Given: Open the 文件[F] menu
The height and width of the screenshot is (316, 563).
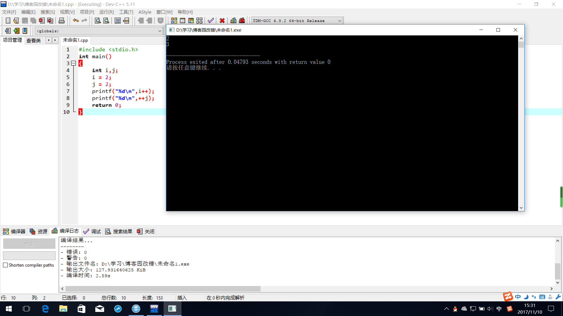Looking at the screenshot, I should [9, 12].
